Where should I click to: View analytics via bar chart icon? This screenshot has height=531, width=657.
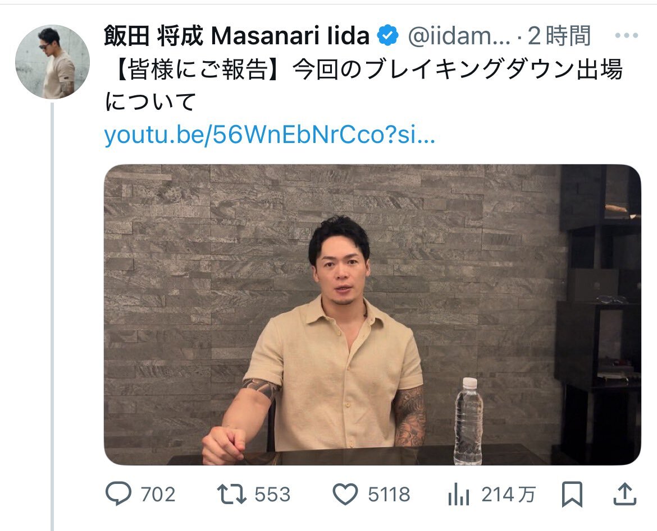click(x=458, y=494)
